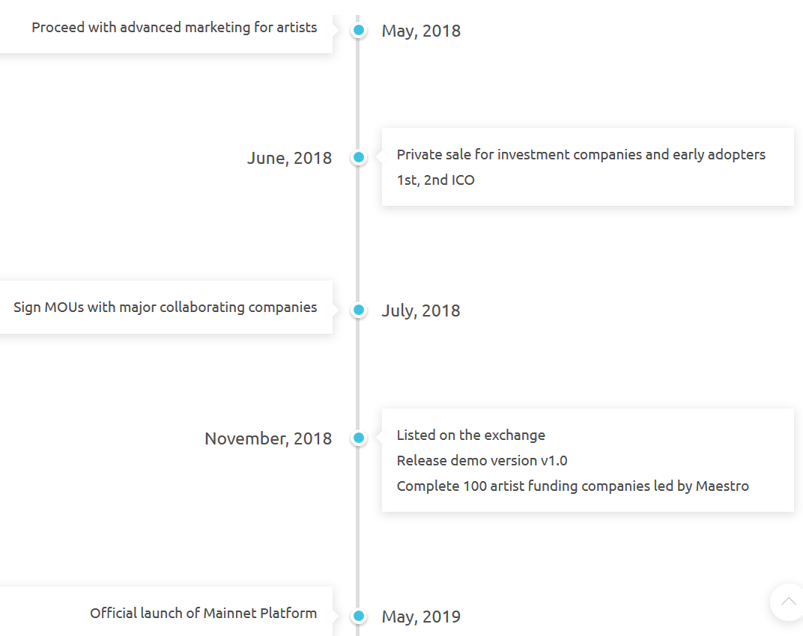Click the "May, 2019" date label
The height and width of the screenshot is (636, 803).
coord(421,617)
